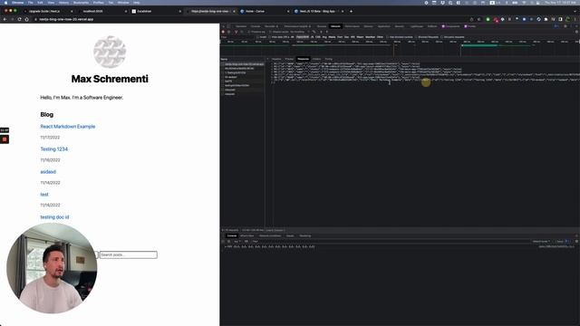Viewport: 580px width, 326px height.
Task: Switch to the Home - Canva tab
Action: click(264, 11)
